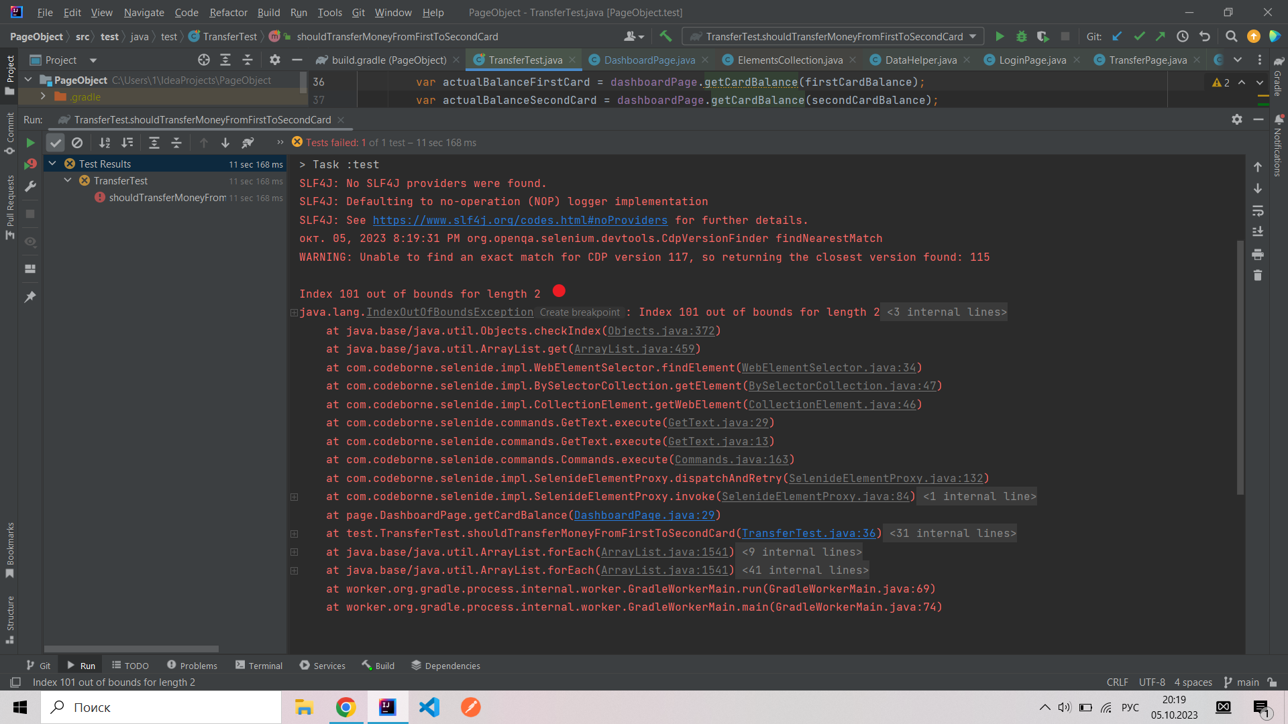The image size is (1288, 724).
Task: Open the Refactor menu
Action: click(228, 13)
